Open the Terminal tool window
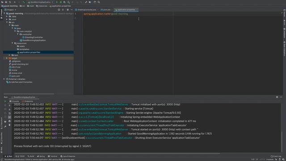The height and width of the screenshot is (161, 286). 53,156
